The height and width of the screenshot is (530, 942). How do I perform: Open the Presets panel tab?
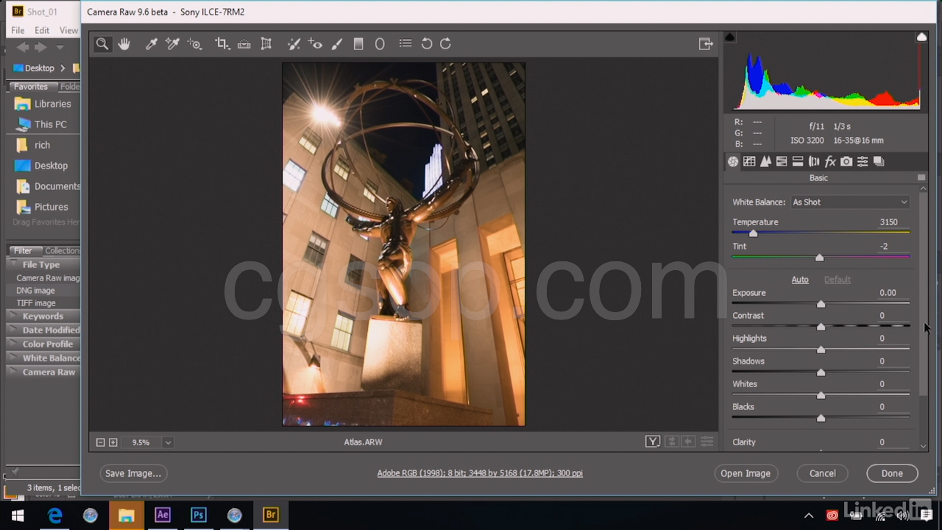[x=863, y=162]
